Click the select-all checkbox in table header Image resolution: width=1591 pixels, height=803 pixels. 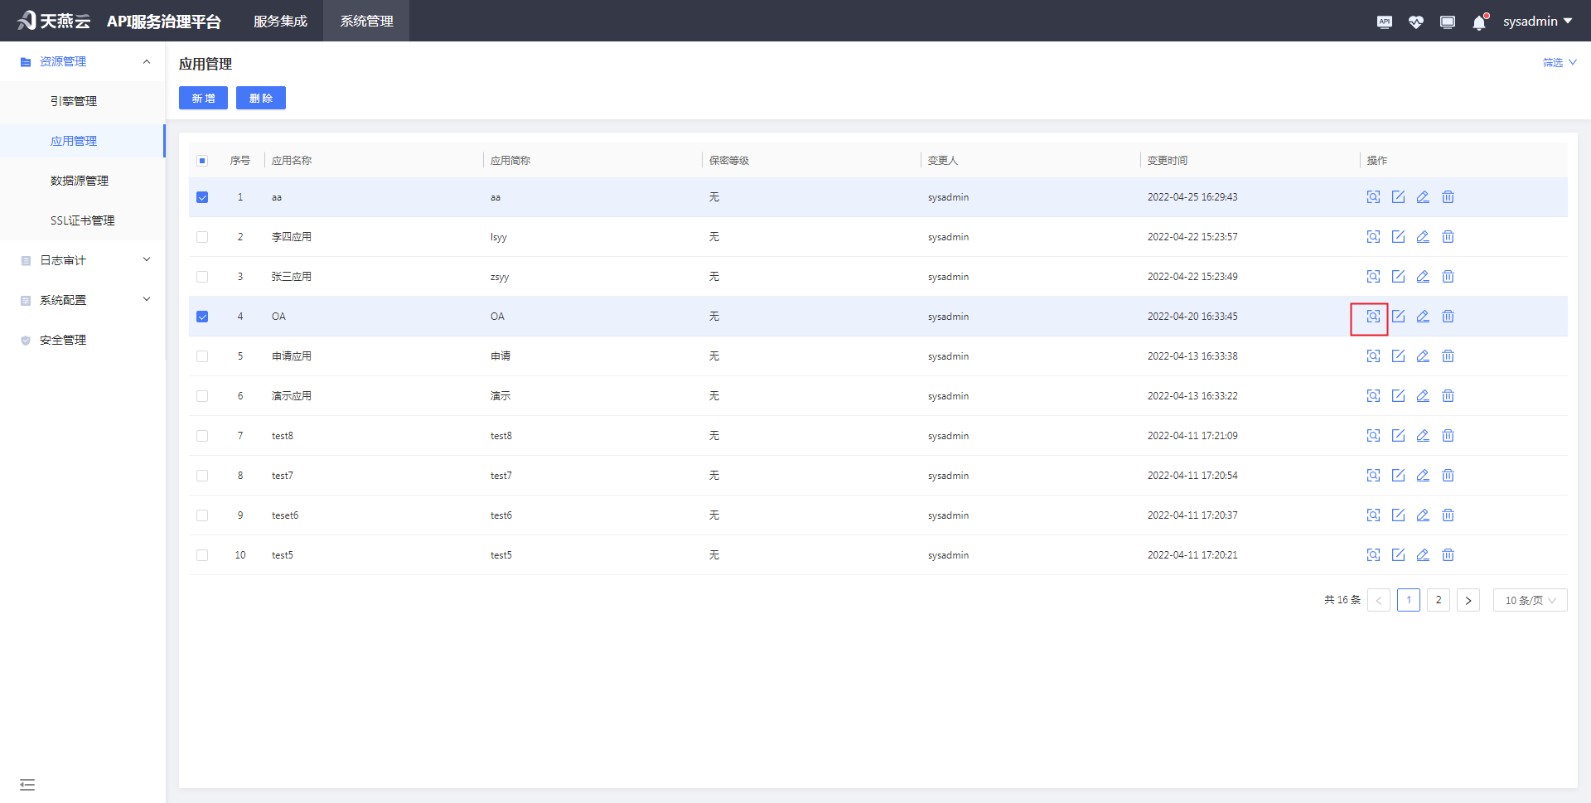click(202, 160)
